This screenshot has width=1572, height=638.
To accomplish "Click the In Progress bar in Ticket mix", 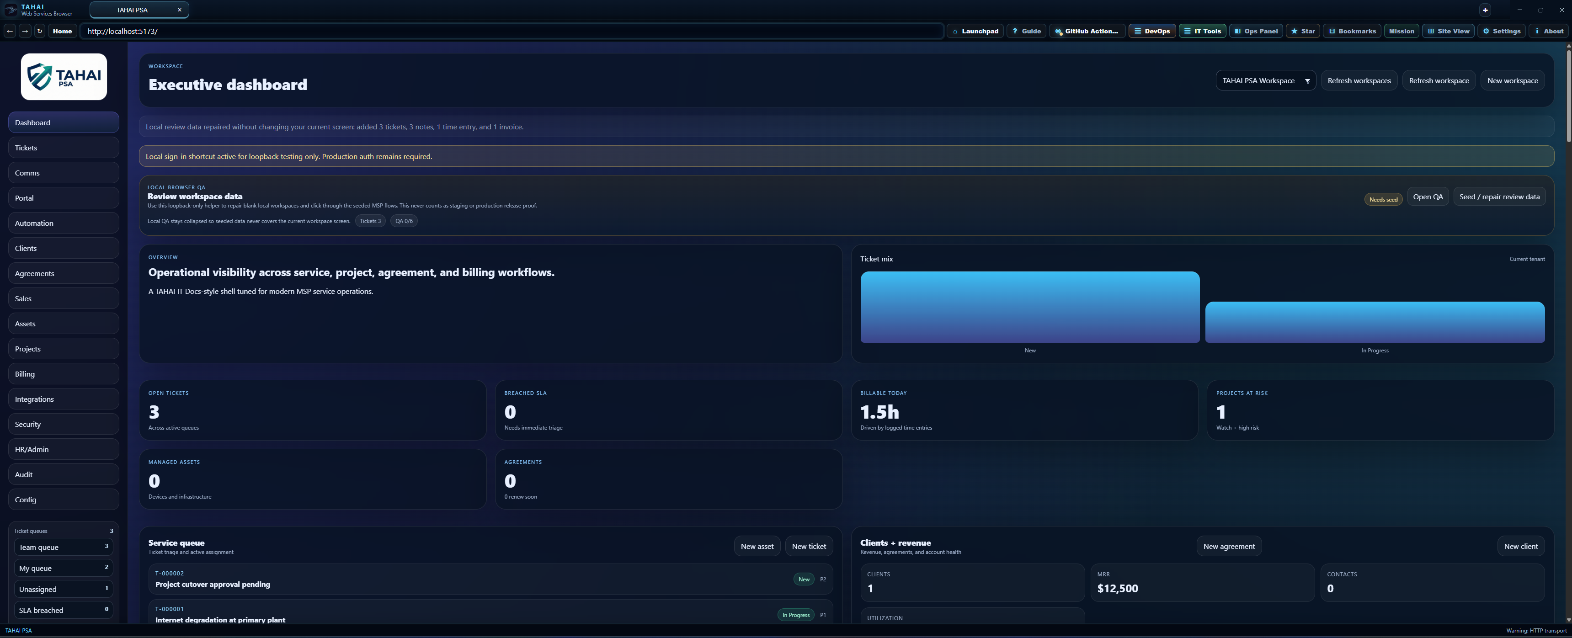I will click(x=1375, y=322).
